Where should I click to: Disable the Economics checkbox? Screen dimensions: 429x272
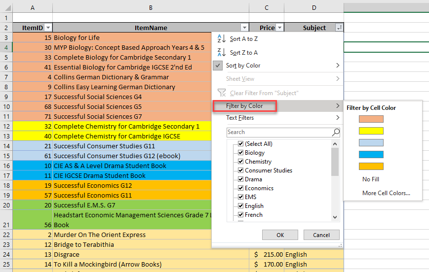[x=240, y=188]
